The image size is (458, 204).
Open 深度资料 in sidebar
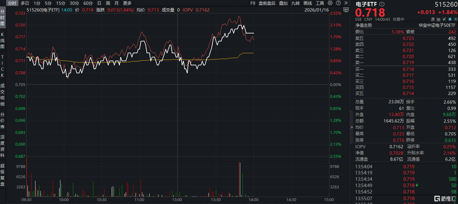point(3,146)
